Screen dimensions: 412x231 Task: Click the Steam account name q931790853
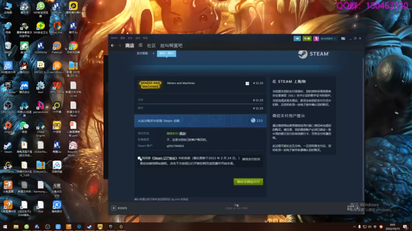click(x=175, y=146)
